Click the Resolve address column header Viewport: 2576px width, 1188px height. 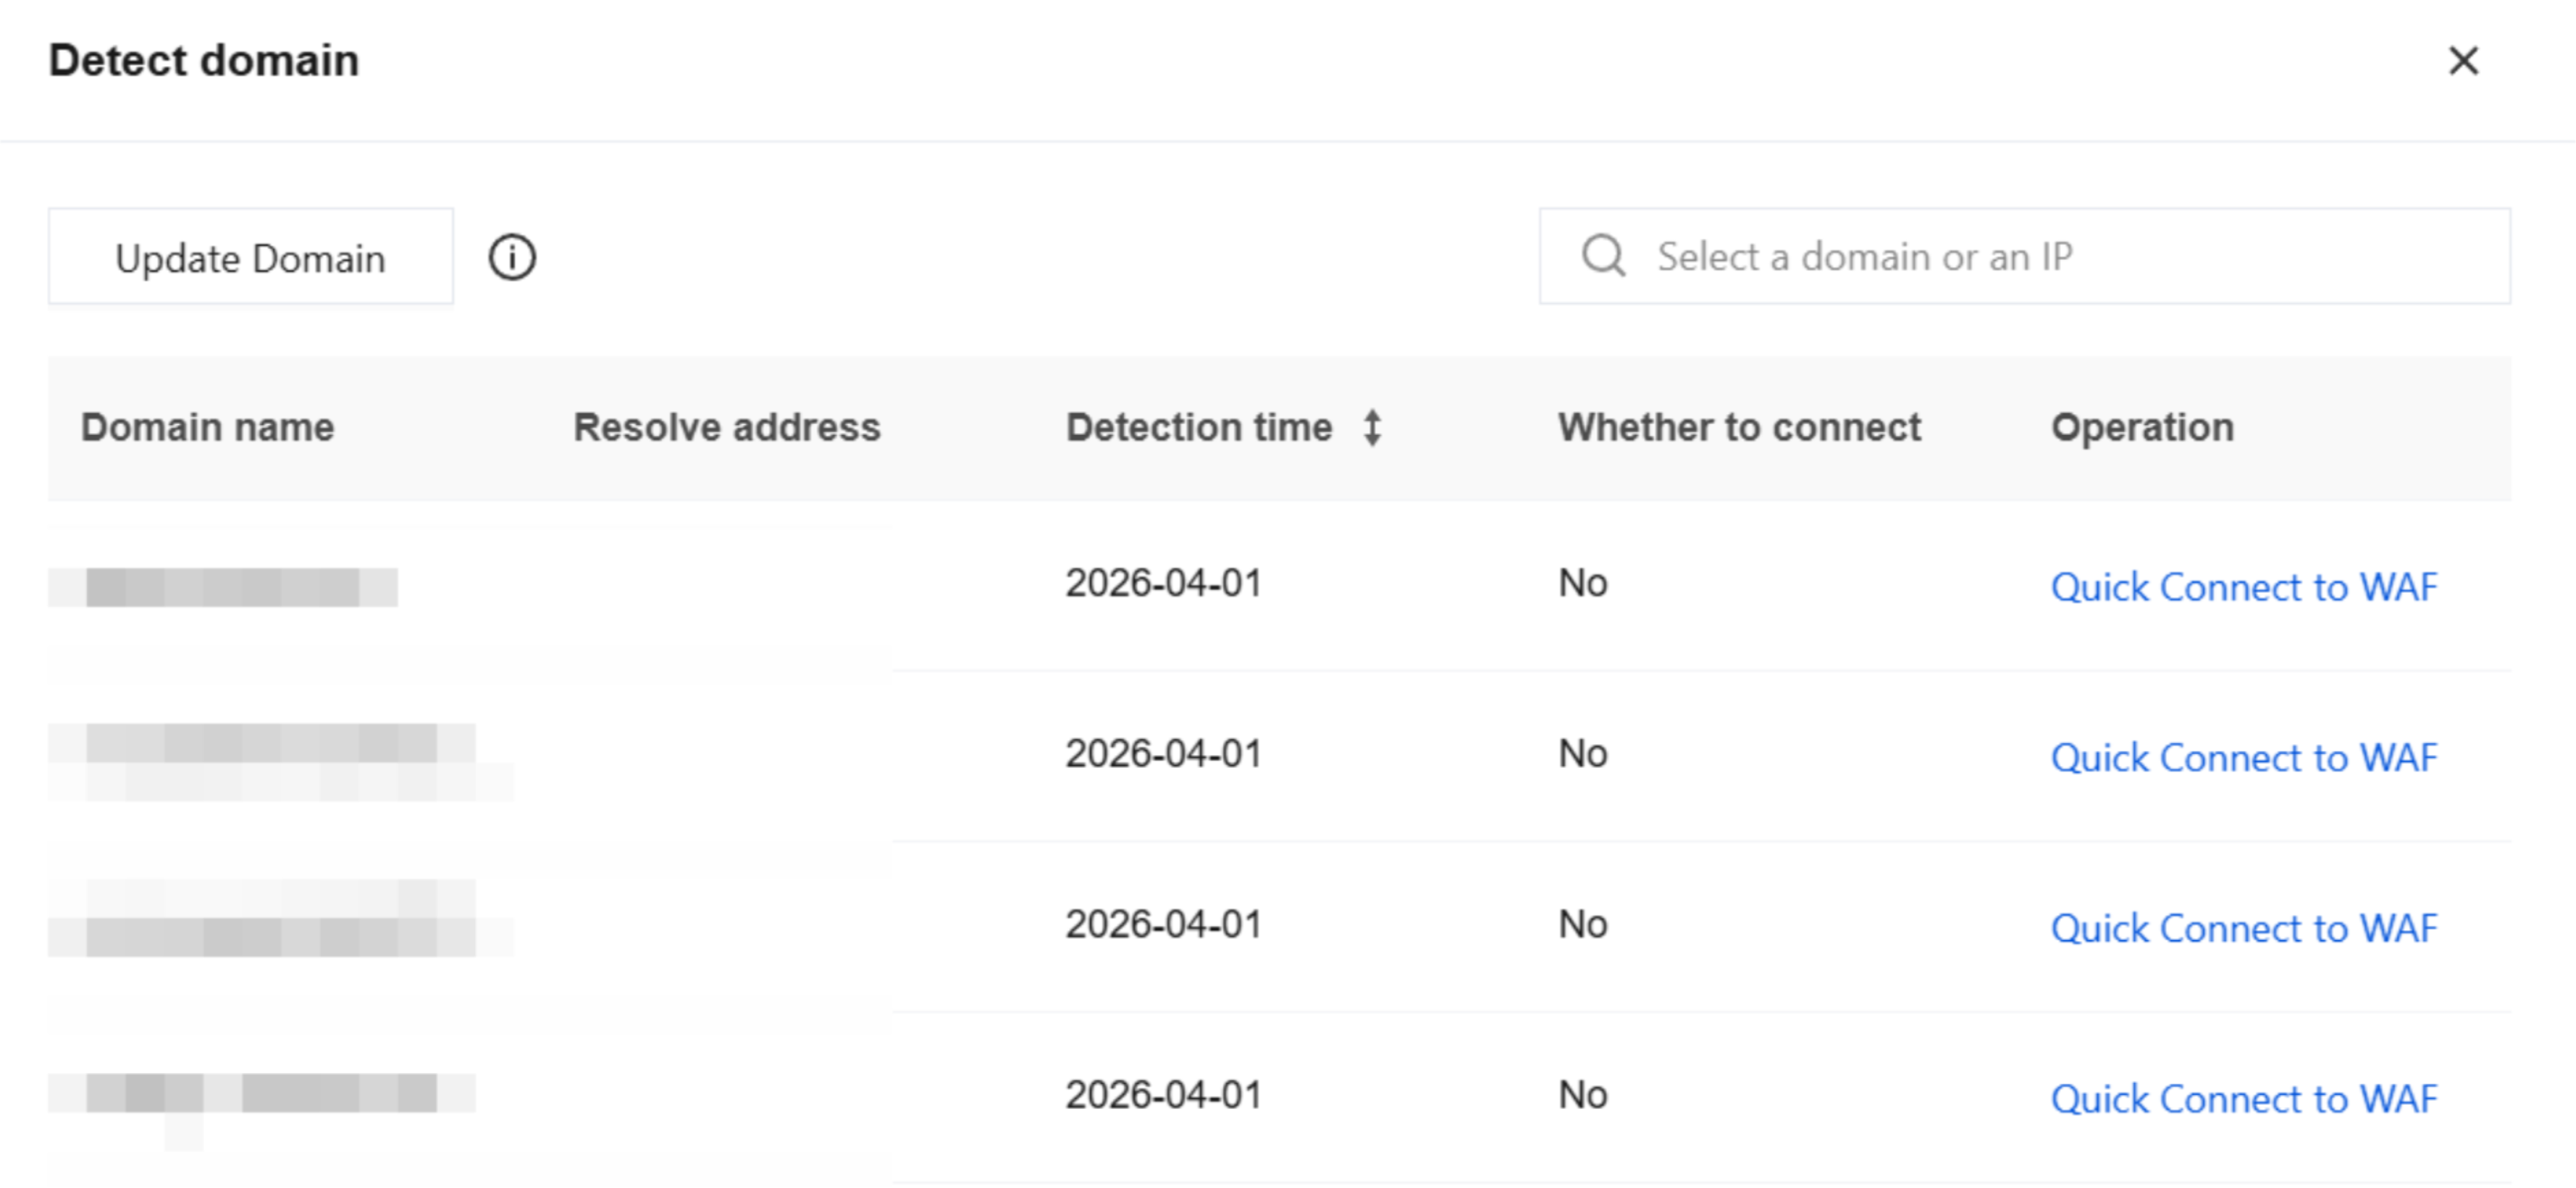[727, 428]
